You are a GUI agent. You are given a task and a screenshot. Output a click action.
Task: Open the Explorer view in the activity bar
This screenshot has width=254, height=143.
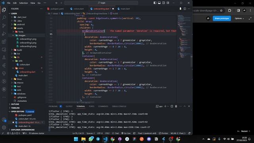pos(4,10)
